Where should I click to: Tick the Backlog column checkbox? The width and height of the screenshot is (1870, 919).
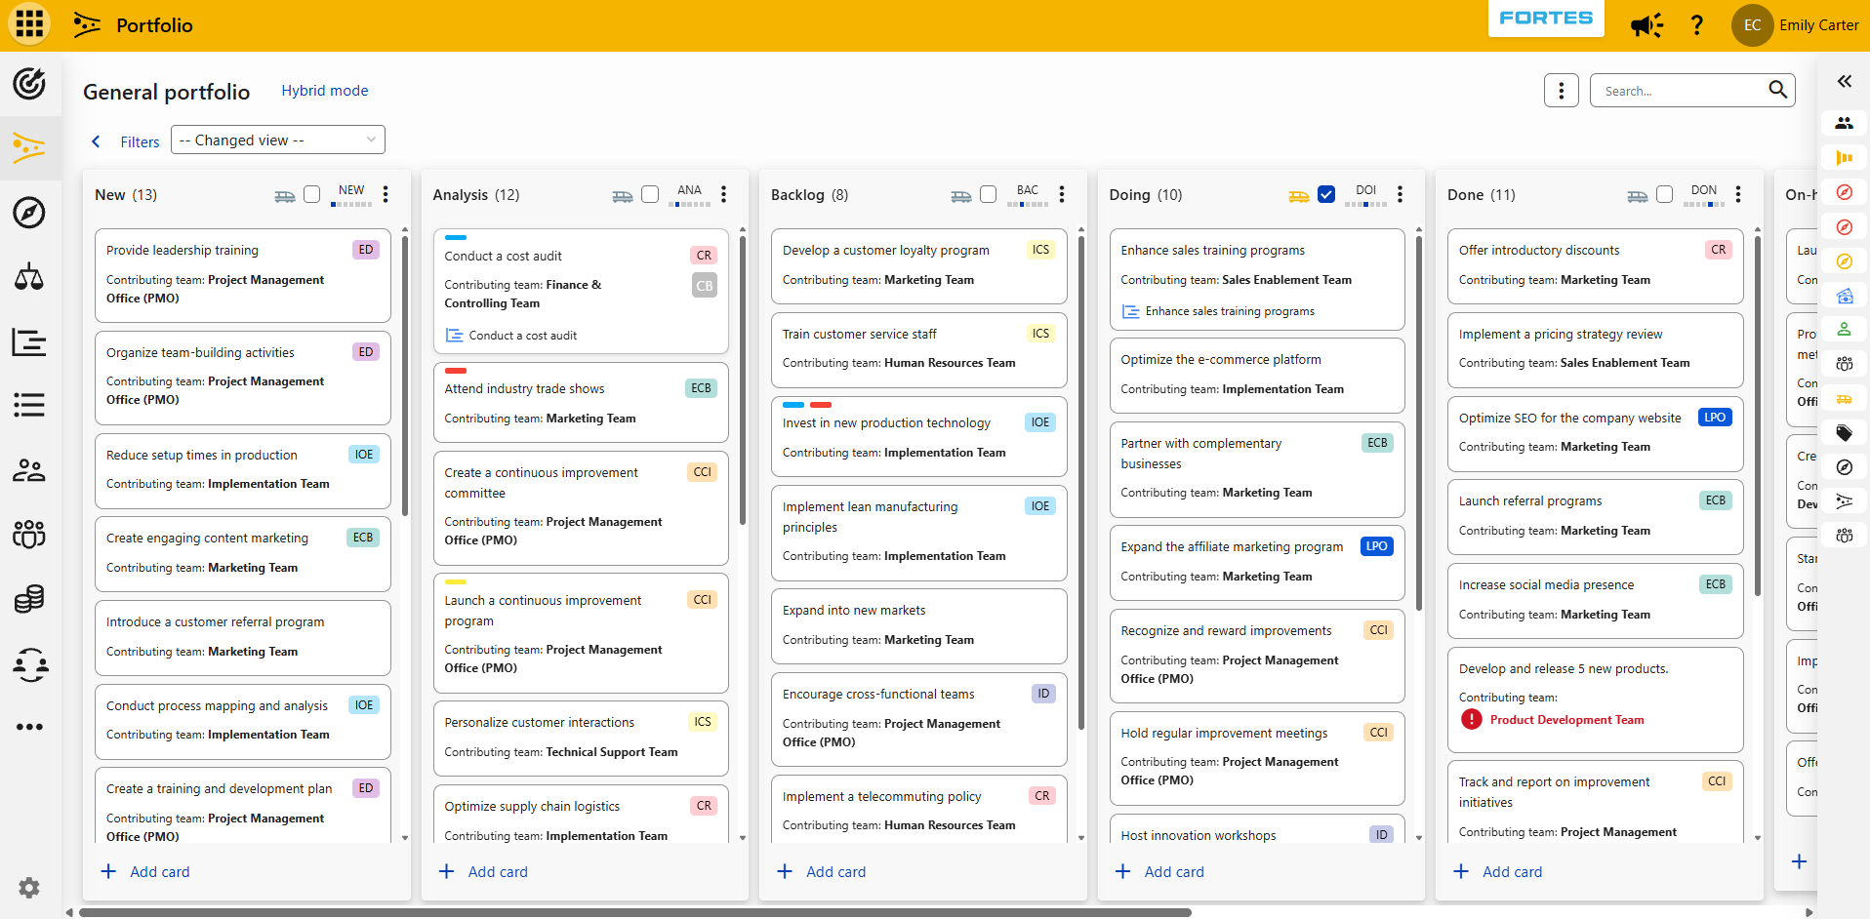click(989, 194)
